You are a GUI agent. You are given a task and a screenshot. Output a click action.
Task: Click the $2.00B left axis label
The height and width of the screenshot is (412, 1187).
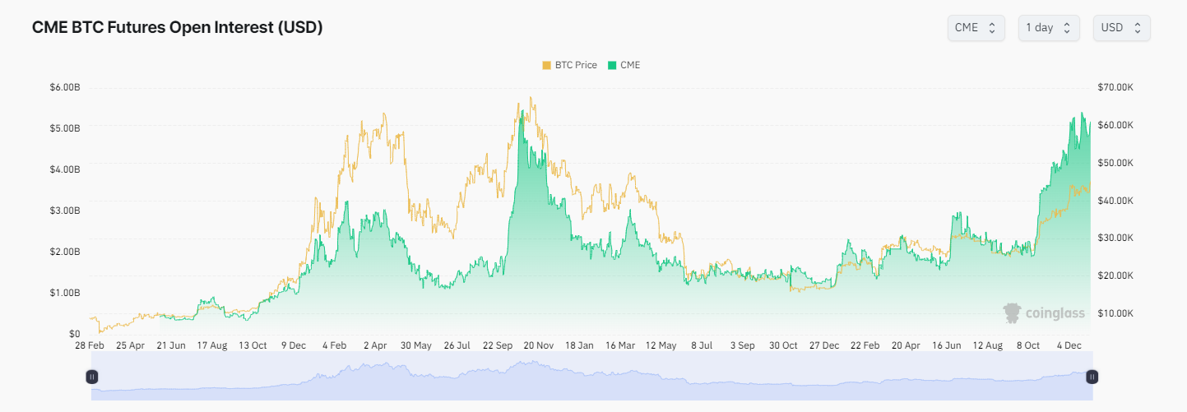[64, 252]
